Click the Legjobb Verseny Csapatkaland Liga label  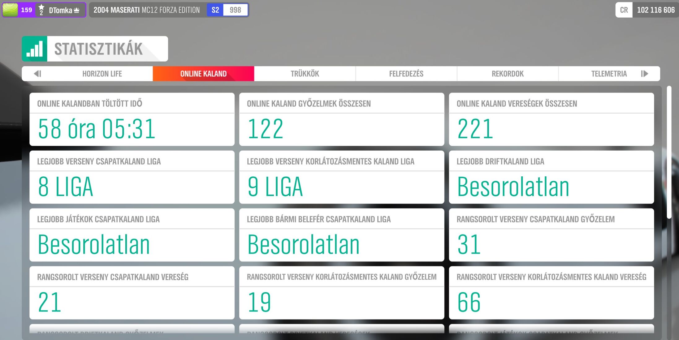99,161
